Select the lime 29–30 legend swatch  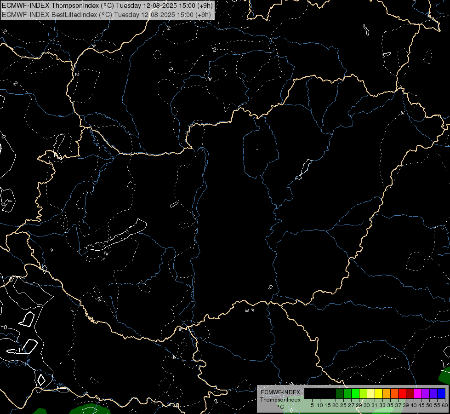[363, 393]
